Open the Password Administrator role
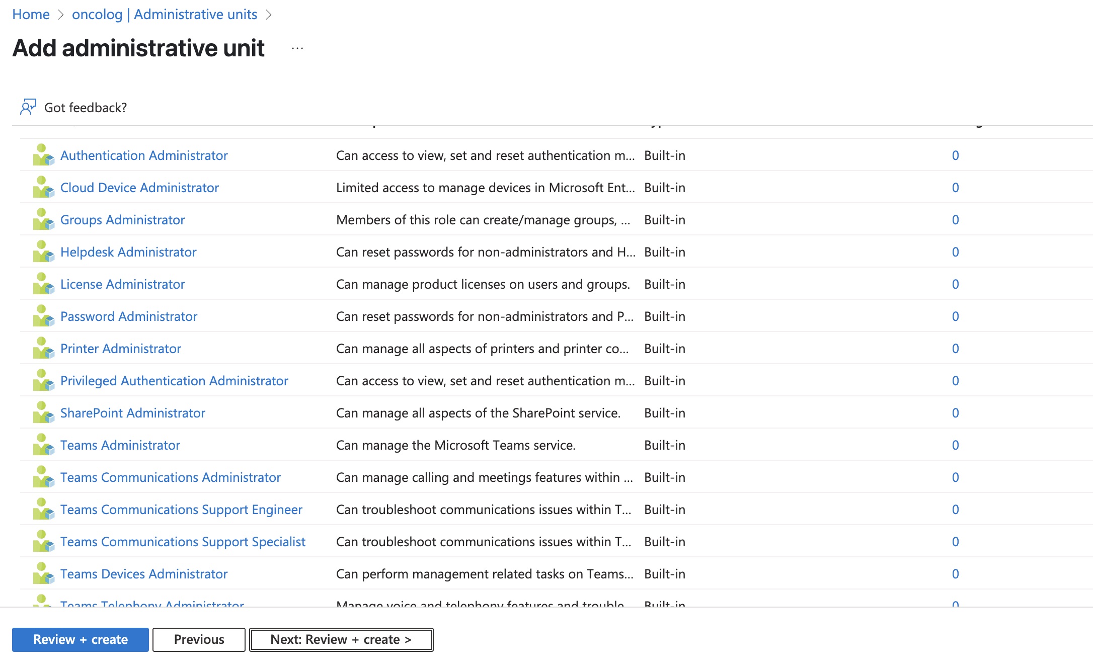 coord(129,316)
